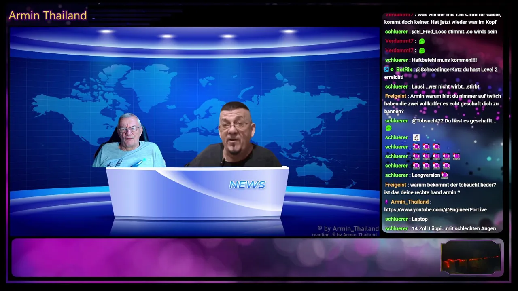Viewport: 518px width, 291px height.
Task: Open the YouTube EngineerForLive link in chat
Action: (435, 210)
